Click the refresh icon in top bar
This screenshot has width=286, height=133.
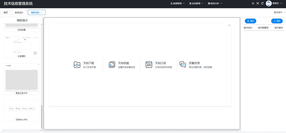pyautogui.click(x=262, y=4)
